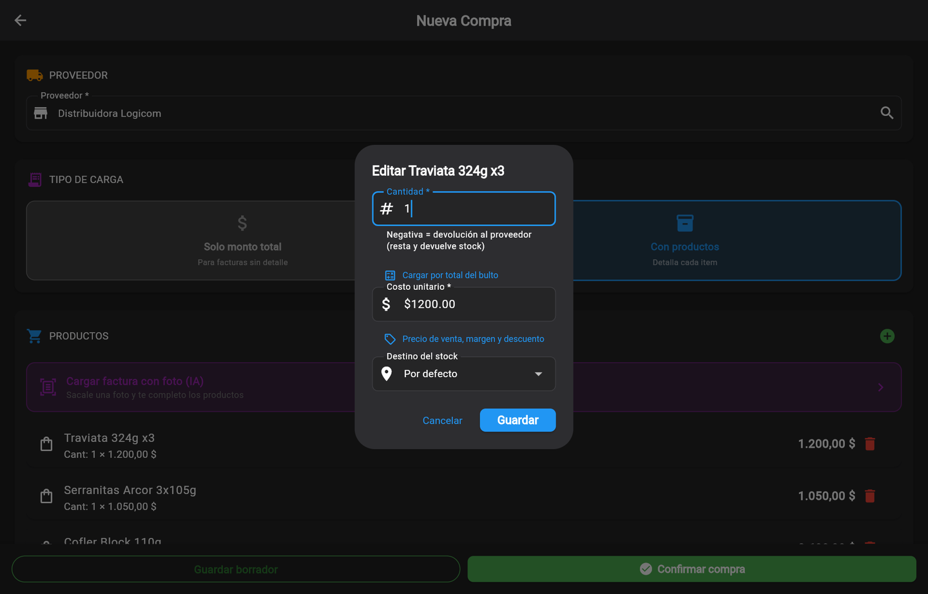Click the Proveedor field with Distribuidora Logicom

[x=463, y=113]
